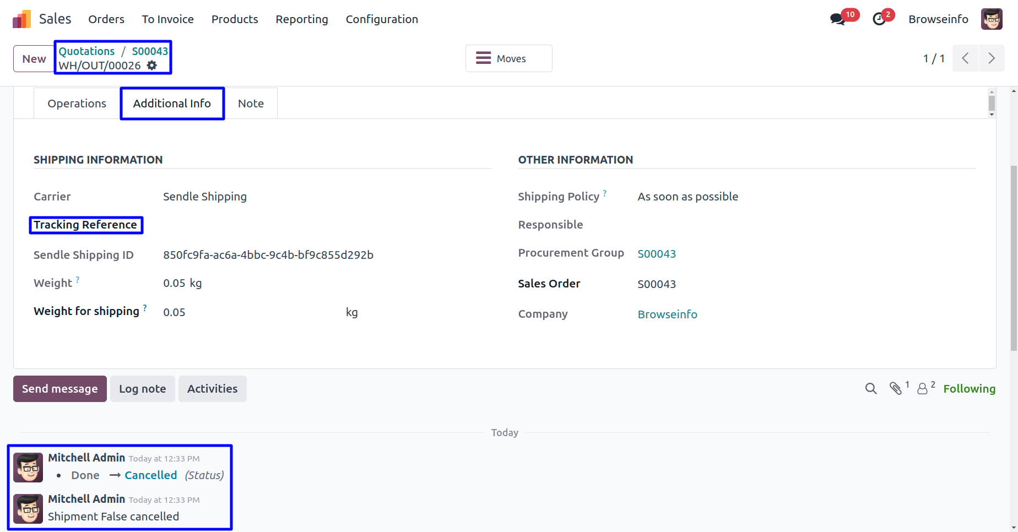Go to the next record arrow
The image size is (1018, 532).
click(992, 58)
